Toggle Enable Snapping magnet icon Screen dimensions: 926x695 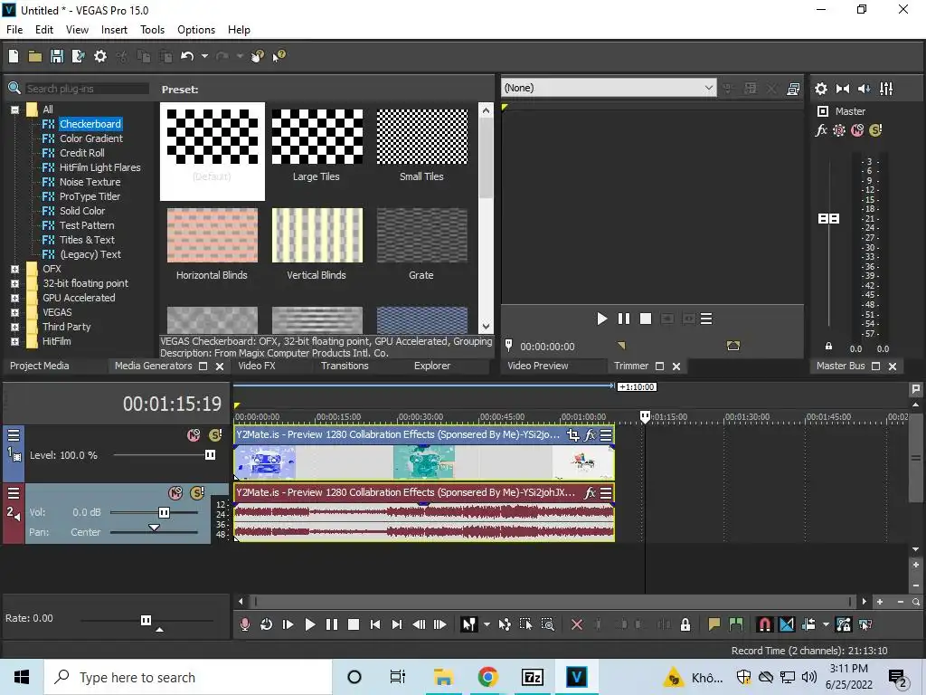[x=765, y=624]
